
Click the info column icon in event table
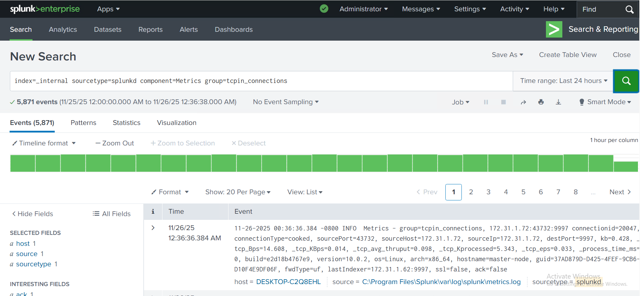153,212
